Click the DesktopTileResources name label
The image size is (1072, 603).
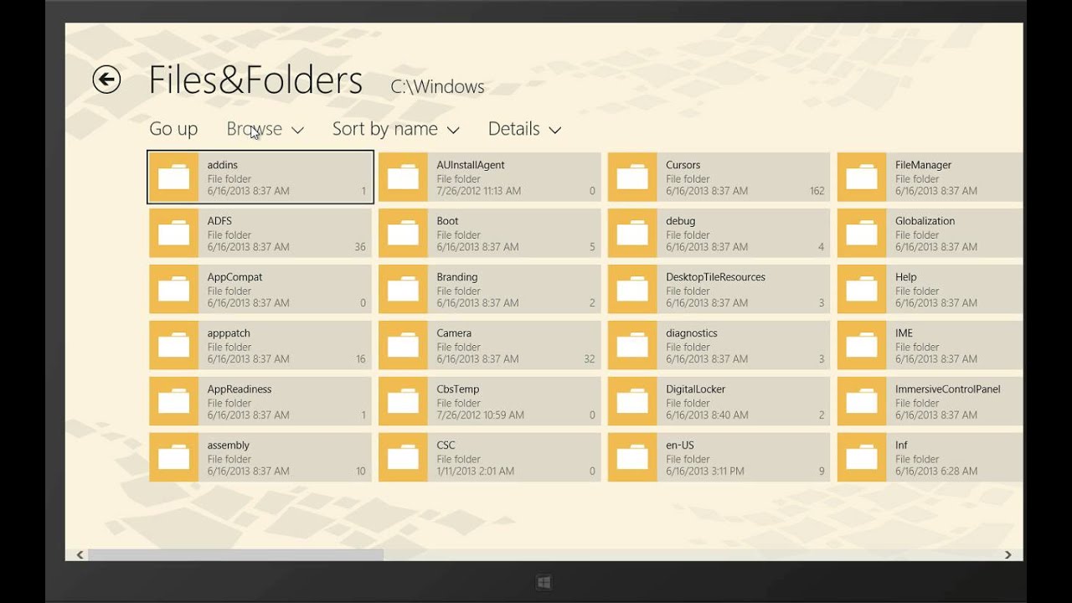(x=716, y=277)
